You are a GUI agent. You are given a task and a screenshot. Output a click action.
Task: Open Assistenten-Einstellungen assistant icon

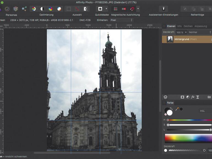click(x=163, y=9)
